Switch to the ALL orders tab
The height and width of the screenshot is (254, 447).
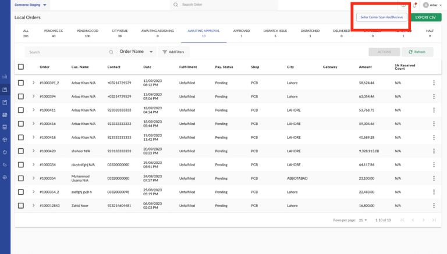[26, 33]
